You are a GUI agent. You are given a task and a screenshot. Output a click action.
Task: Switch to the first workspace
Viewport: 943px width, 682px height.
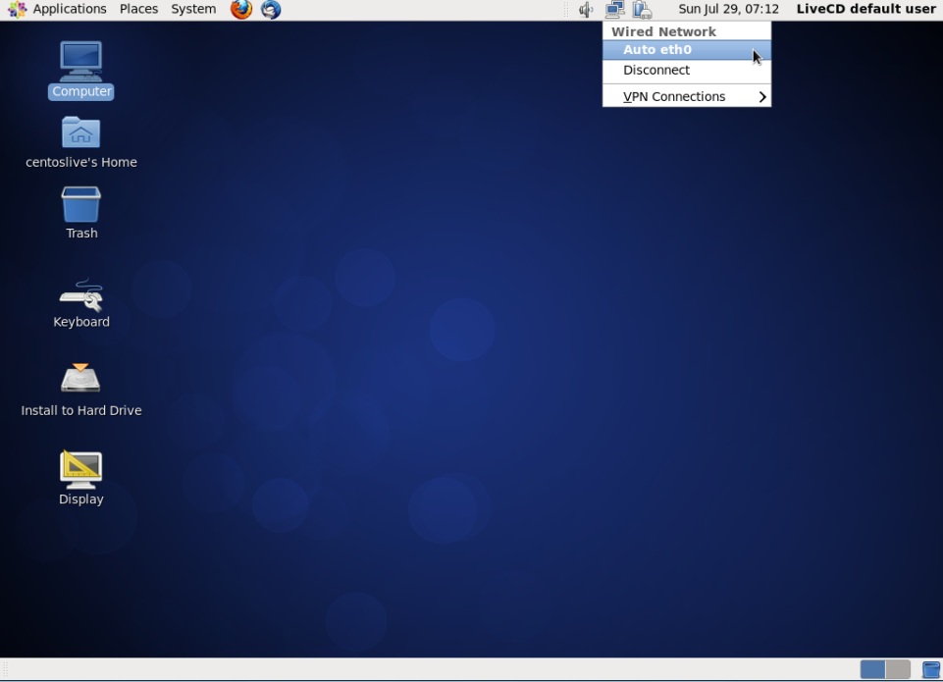pos(872,669)
